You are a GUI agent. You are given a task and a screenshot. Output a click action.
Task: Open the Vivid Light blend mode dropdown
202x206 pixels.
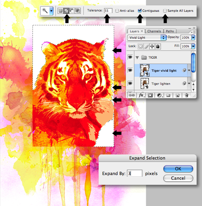[147, 38]
